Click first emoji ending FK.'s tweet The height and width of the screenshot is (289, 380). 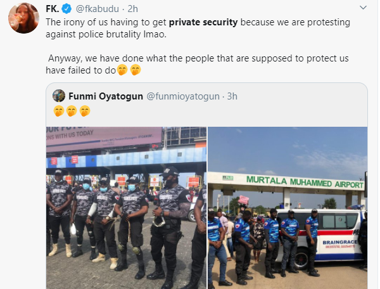coord(122,70)
